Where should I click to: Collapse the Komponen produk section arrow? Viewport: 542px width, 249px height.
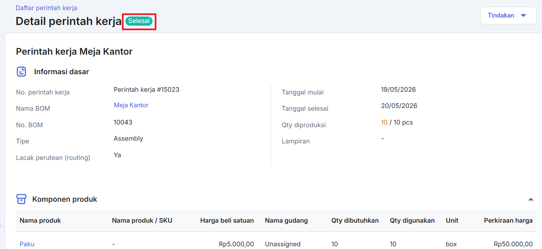click(531, 199)
